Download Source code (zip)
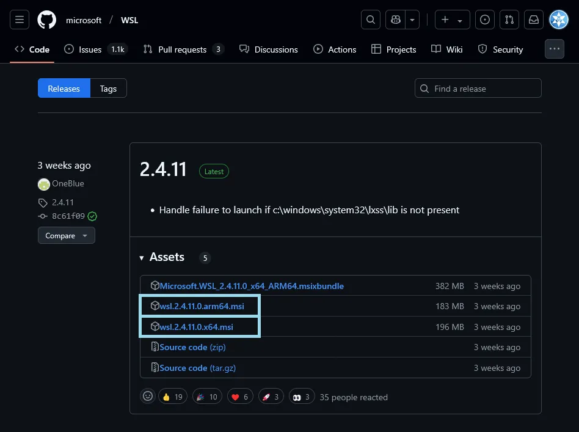 tap(192, 348)
